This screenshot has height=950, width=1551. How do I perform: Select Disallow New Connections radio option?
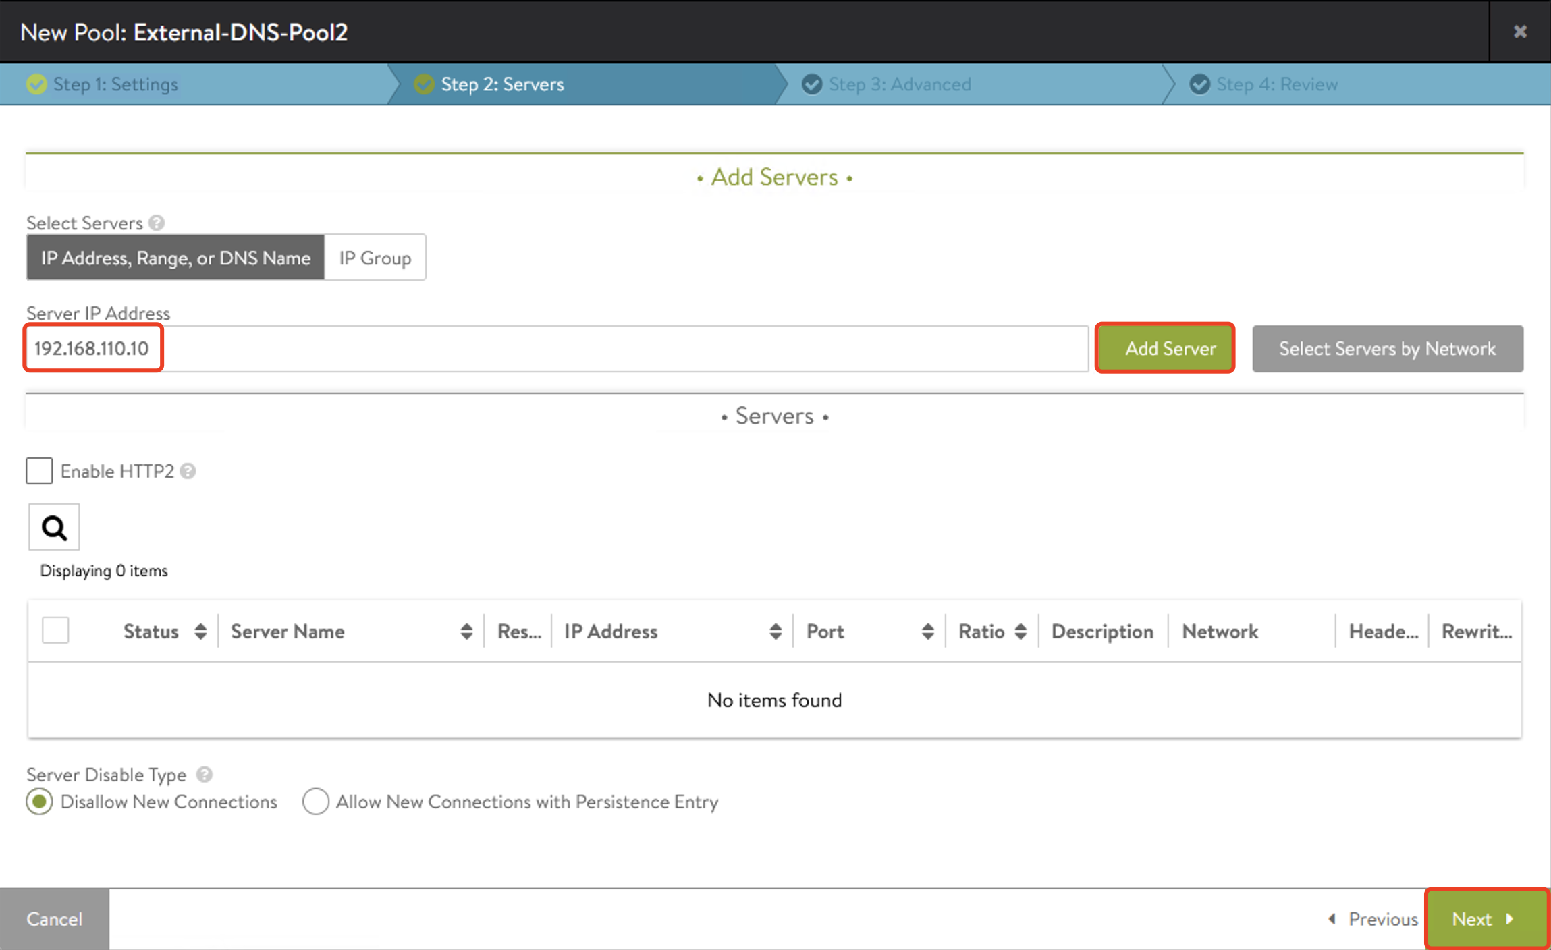tap(39, 802)
